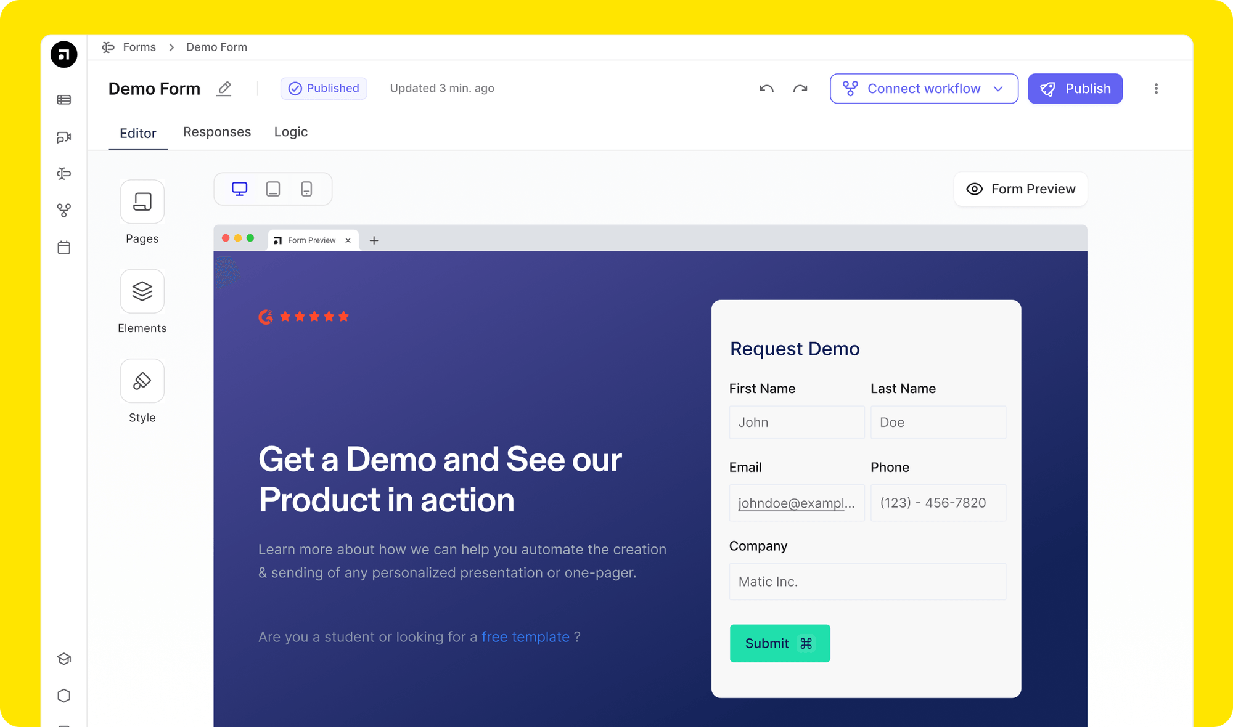
Task: Follow the free template link
Action: coord(525,637)
